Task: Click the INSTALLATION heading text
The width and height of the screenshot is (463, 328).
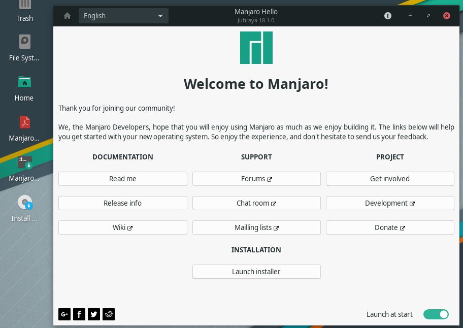Action: click(x=256, y=250)
